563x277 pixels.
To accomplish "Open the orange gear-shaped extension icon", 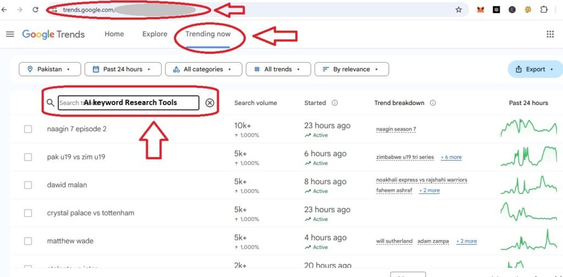I will [x=528, y=10].
